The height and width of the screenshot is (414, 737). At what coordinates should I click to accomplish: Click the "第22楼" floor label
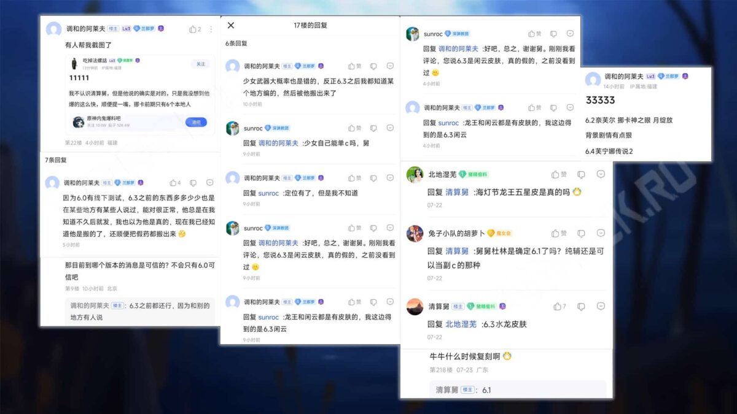[x=73, y=142]
